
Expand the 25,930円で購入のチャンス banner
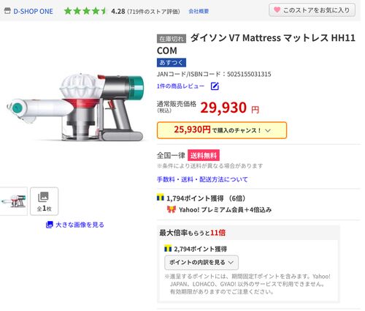[x=222, y=130]
